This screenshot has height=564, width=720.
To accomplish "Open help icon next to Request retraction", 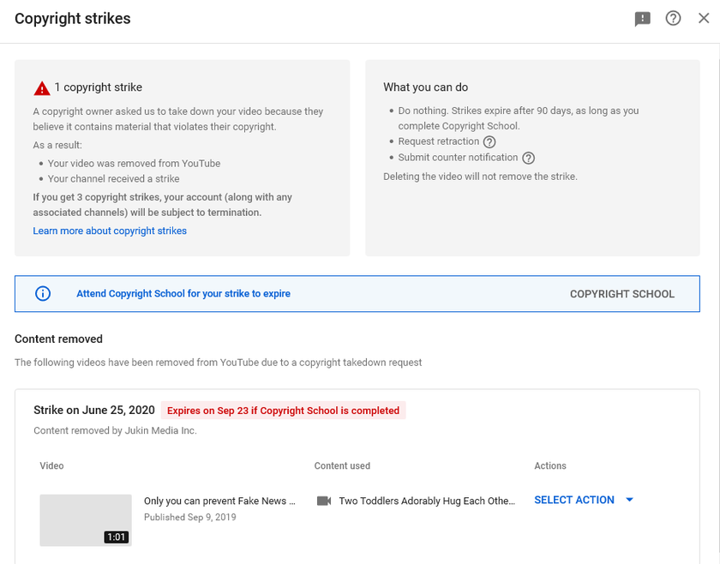I will coord(489,142).
